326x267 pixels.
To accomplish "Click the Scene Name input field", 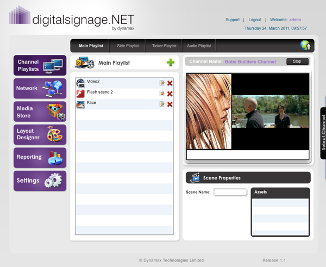I will click(230, 192).
